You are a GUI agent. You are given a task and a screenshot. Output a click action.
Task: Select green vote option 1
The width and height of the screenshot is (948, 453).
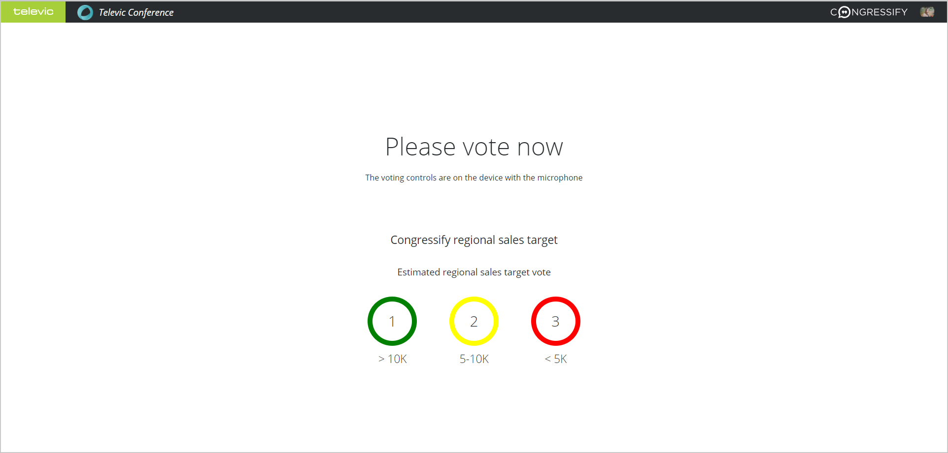(392, 321)
